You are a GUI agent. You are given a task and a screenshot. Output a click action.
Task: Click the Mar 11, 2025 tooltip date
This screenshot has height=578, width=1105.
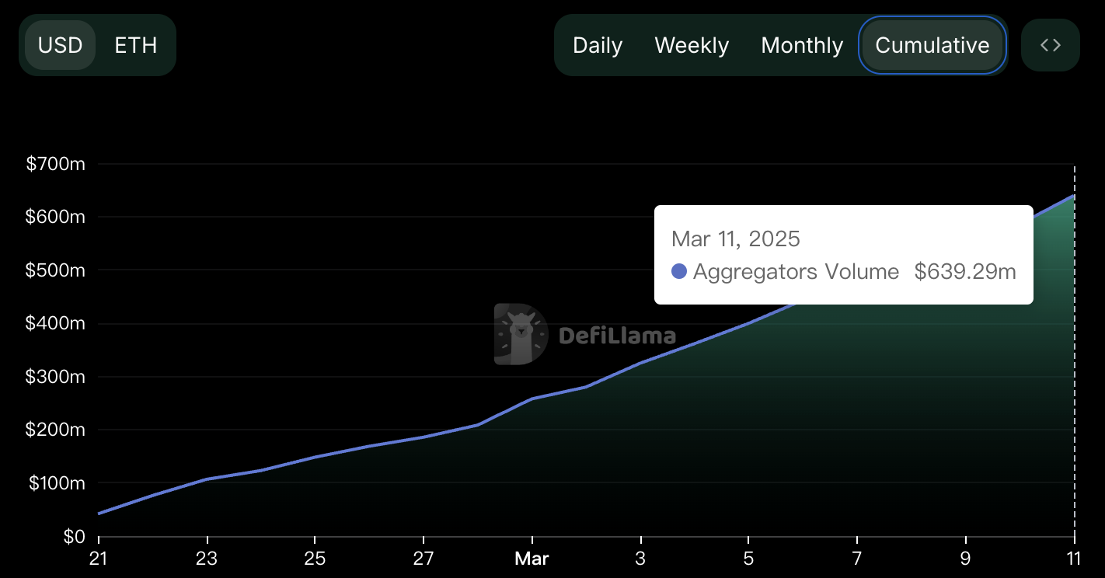point(736,239)
